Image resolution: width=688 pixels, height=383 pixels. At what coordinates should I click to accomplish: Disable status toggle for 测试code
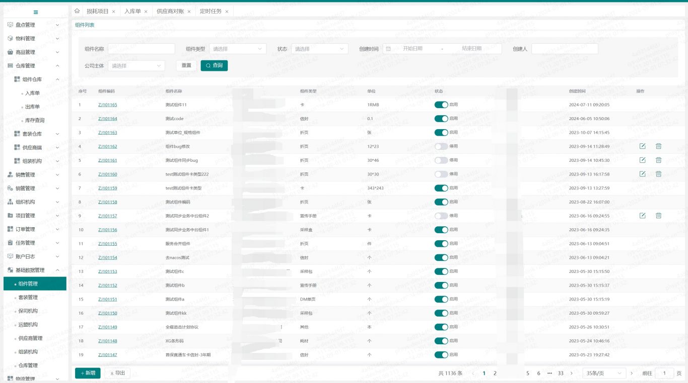click(x=441, y=119)
